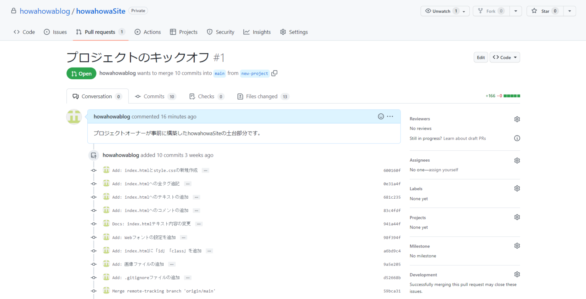The height and width of the screenshot is (299, 586).
Task: Click the assign yourself link
Action: click(443, 170)
